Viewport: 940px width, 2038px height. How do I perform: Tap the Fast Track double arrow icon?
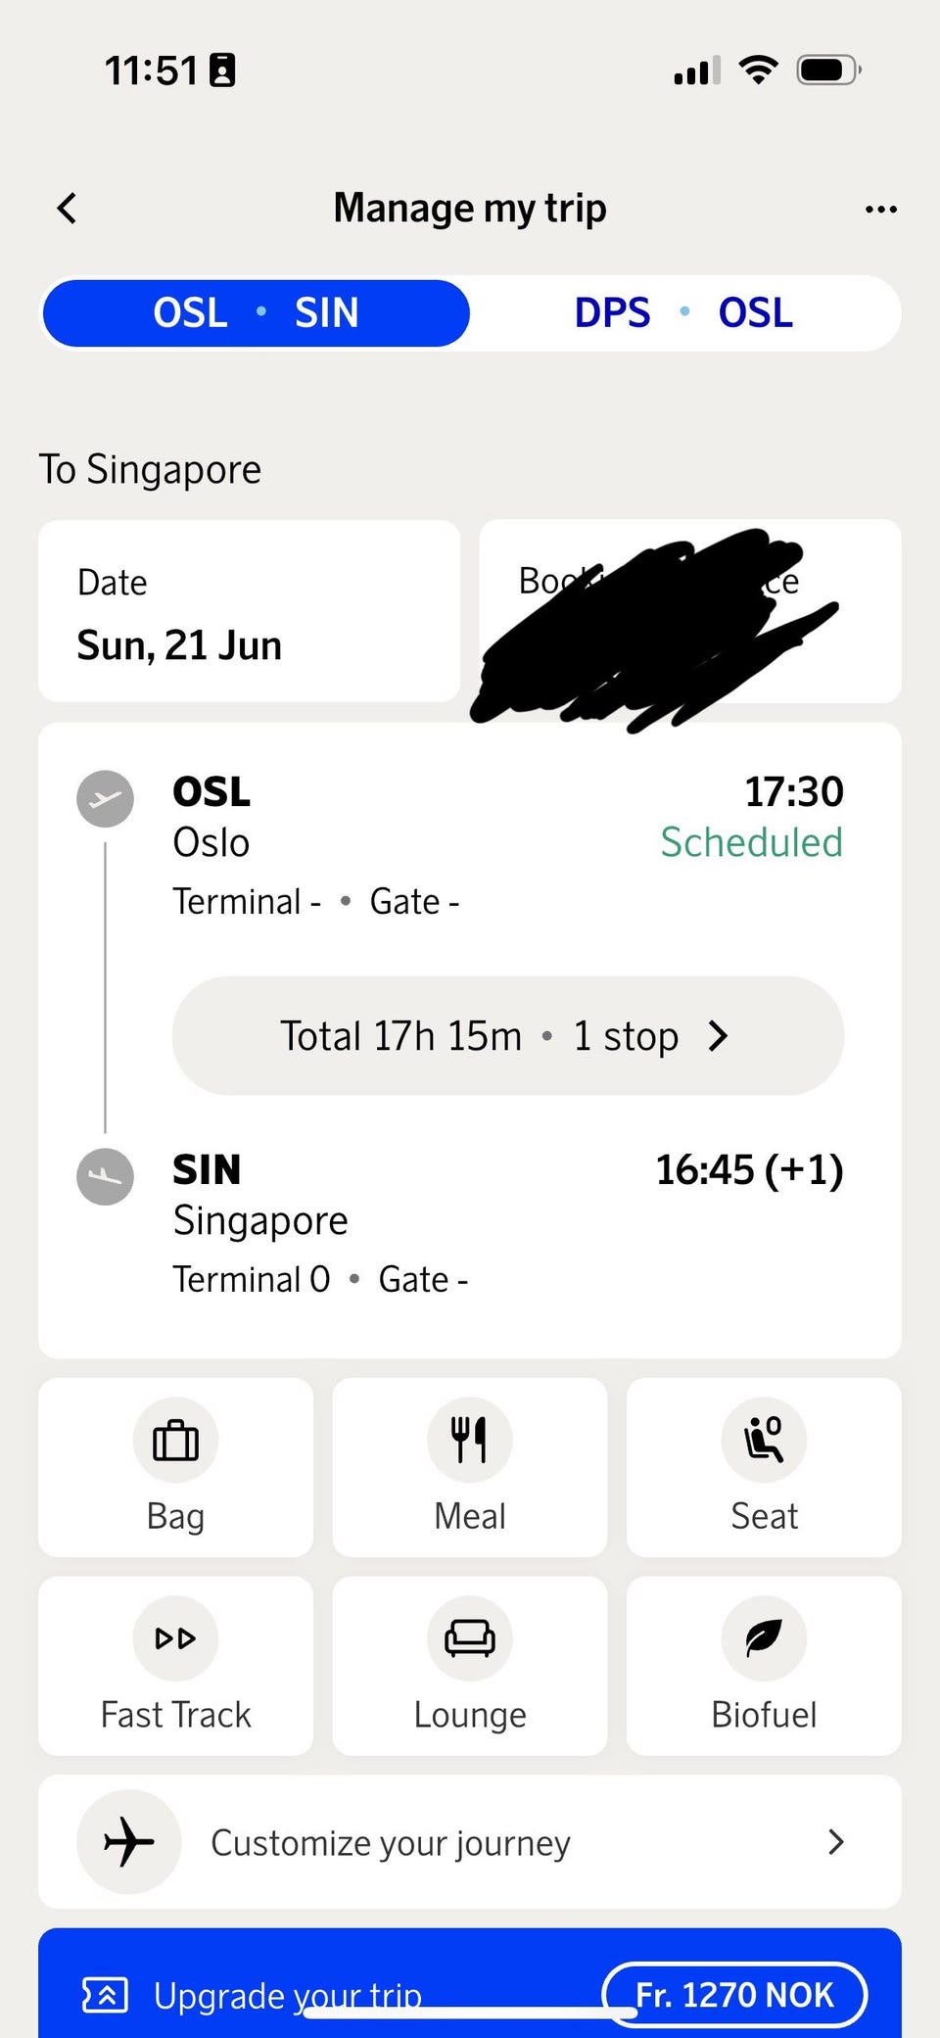pyautogui.click(x=175, y=1638)
